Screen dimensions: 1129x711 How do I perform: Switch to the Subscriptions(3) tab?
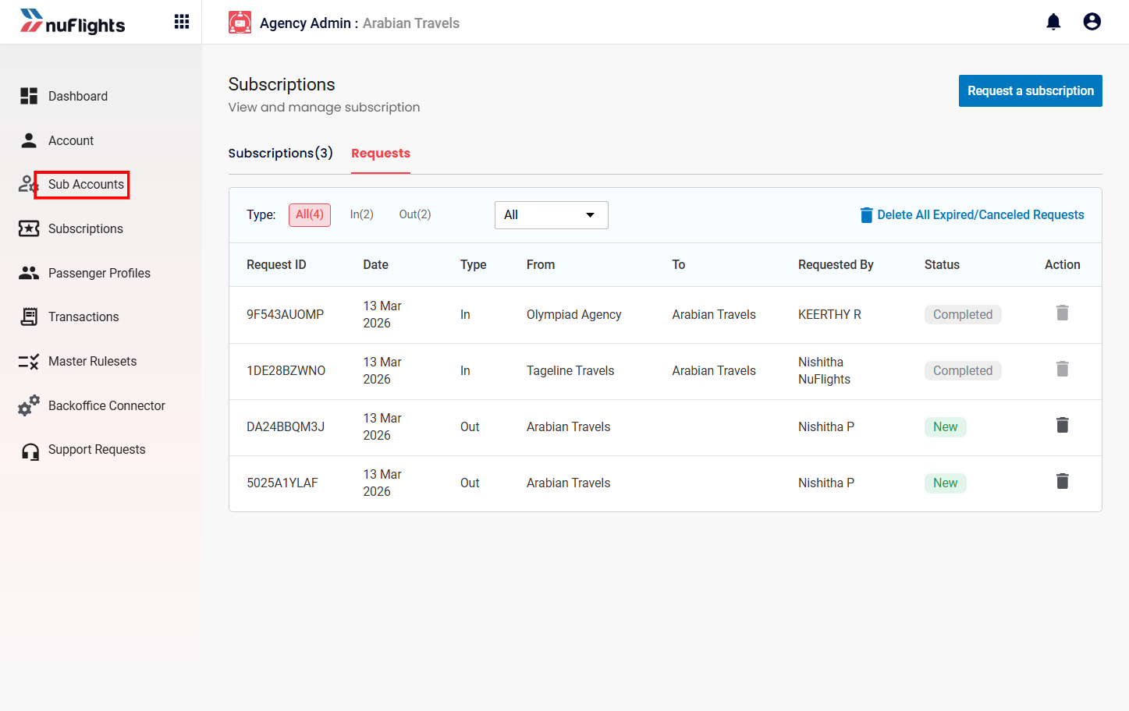280,153
